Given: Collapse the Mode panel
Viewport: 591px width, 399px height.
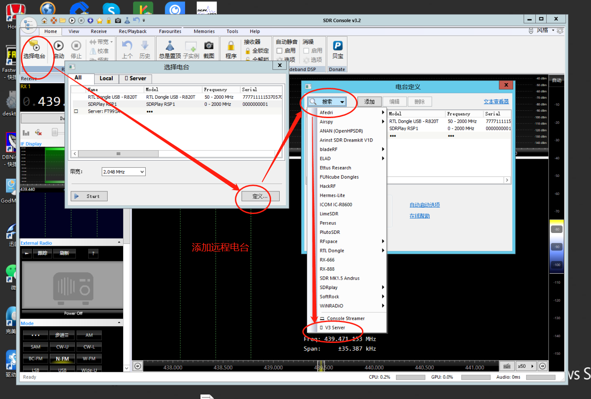Looking at the screenshot, I should (x=119, y=323).
